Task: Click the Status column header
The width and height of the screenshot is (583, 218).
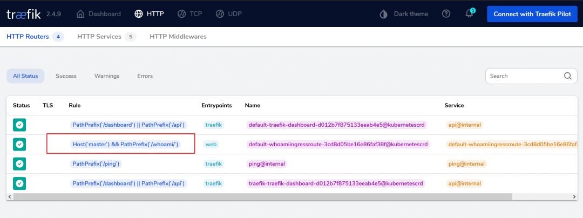Action: point(21,105)
